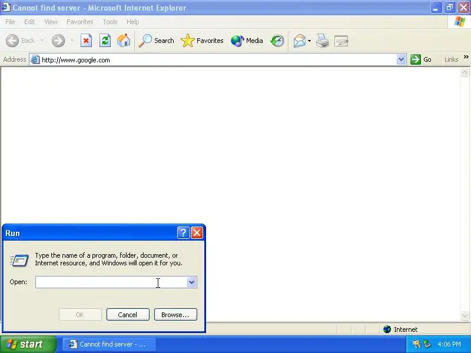Open the View menu
This screenshot has width=471, height=353.
pos(51,22)
